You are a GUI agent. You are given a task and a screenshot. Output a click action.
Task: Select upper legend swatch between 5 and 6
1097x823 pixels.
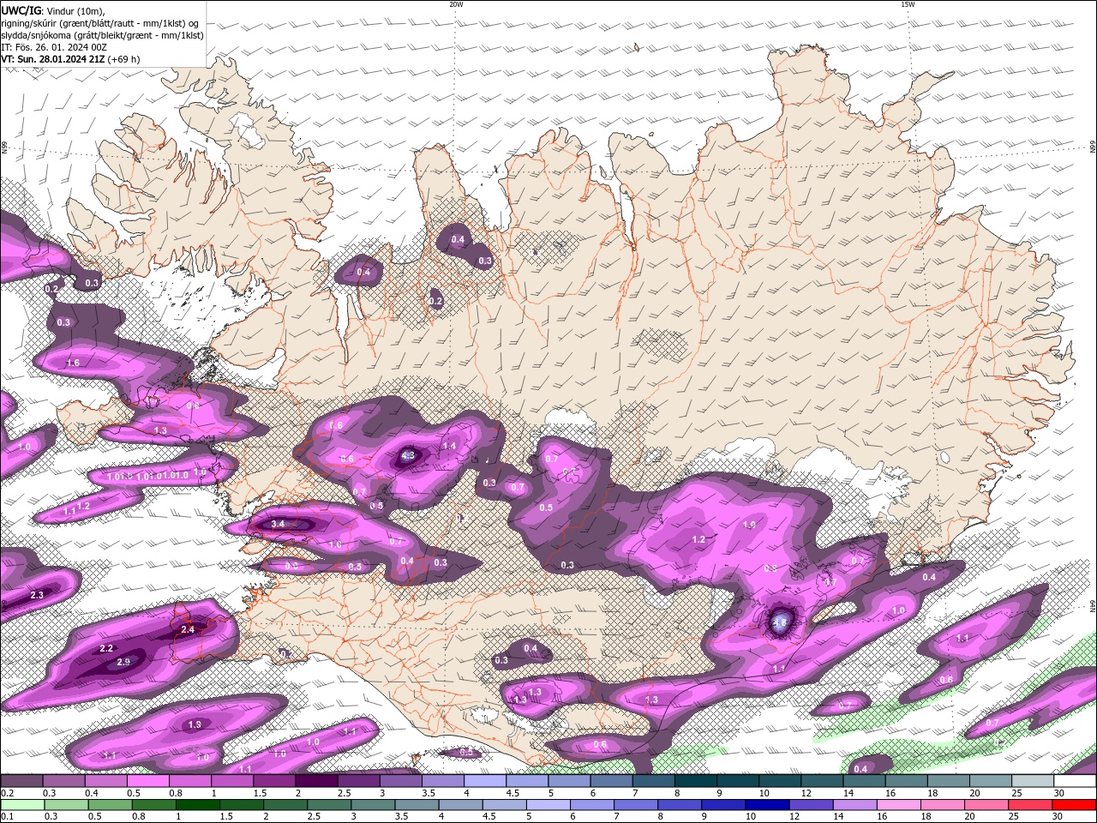point(569,781)
